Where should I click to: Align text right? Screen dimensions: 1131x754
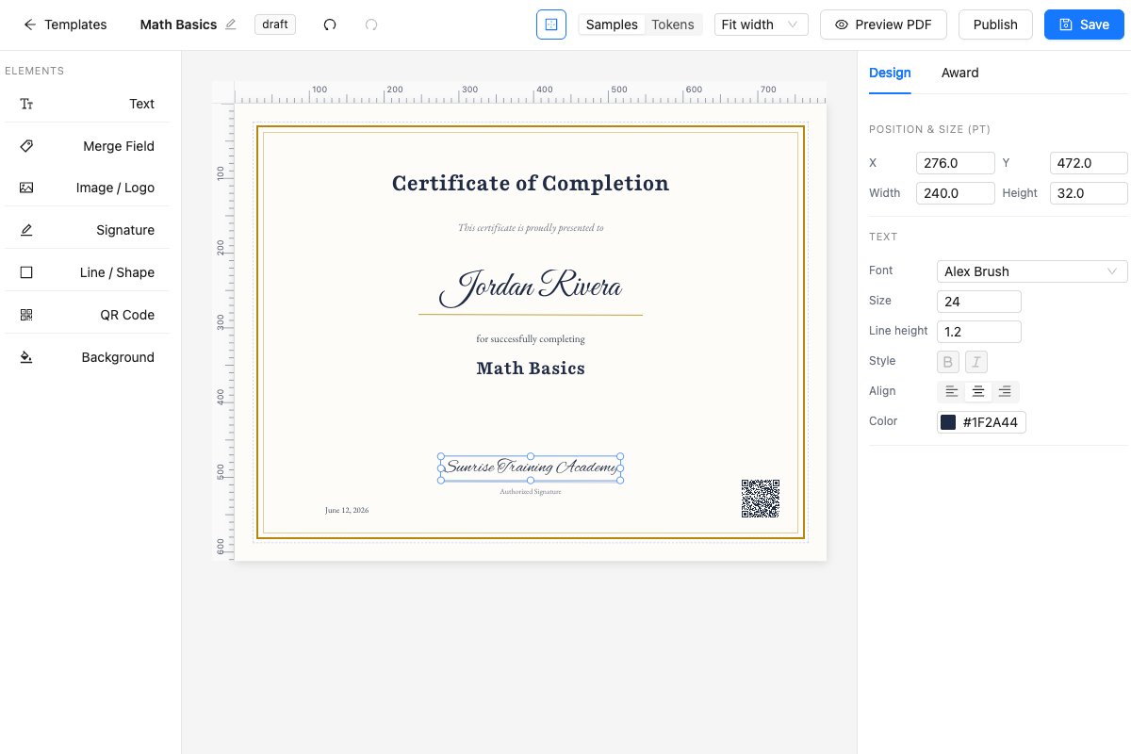1005,391
